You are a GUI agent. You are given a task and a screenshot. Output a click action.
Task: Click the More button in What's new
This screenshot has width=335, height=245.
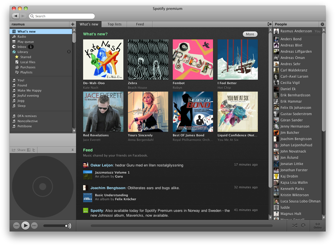[x=250, y=34]
